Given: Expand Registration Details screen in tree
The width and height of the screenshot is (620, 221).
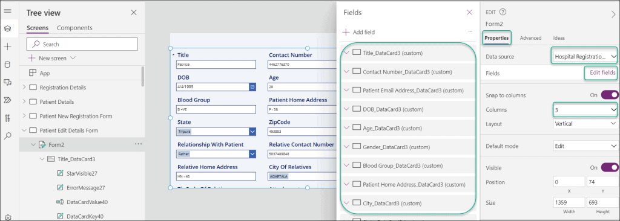Looking at the screenshot, I should pyautogui.click(x=24, y=88).
